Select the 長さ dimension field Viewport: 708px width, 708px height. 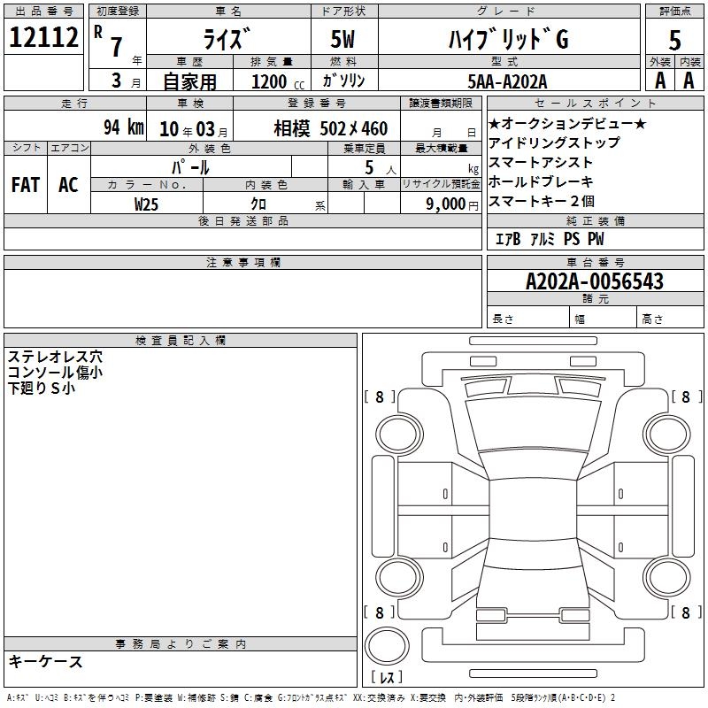[527, 319]
